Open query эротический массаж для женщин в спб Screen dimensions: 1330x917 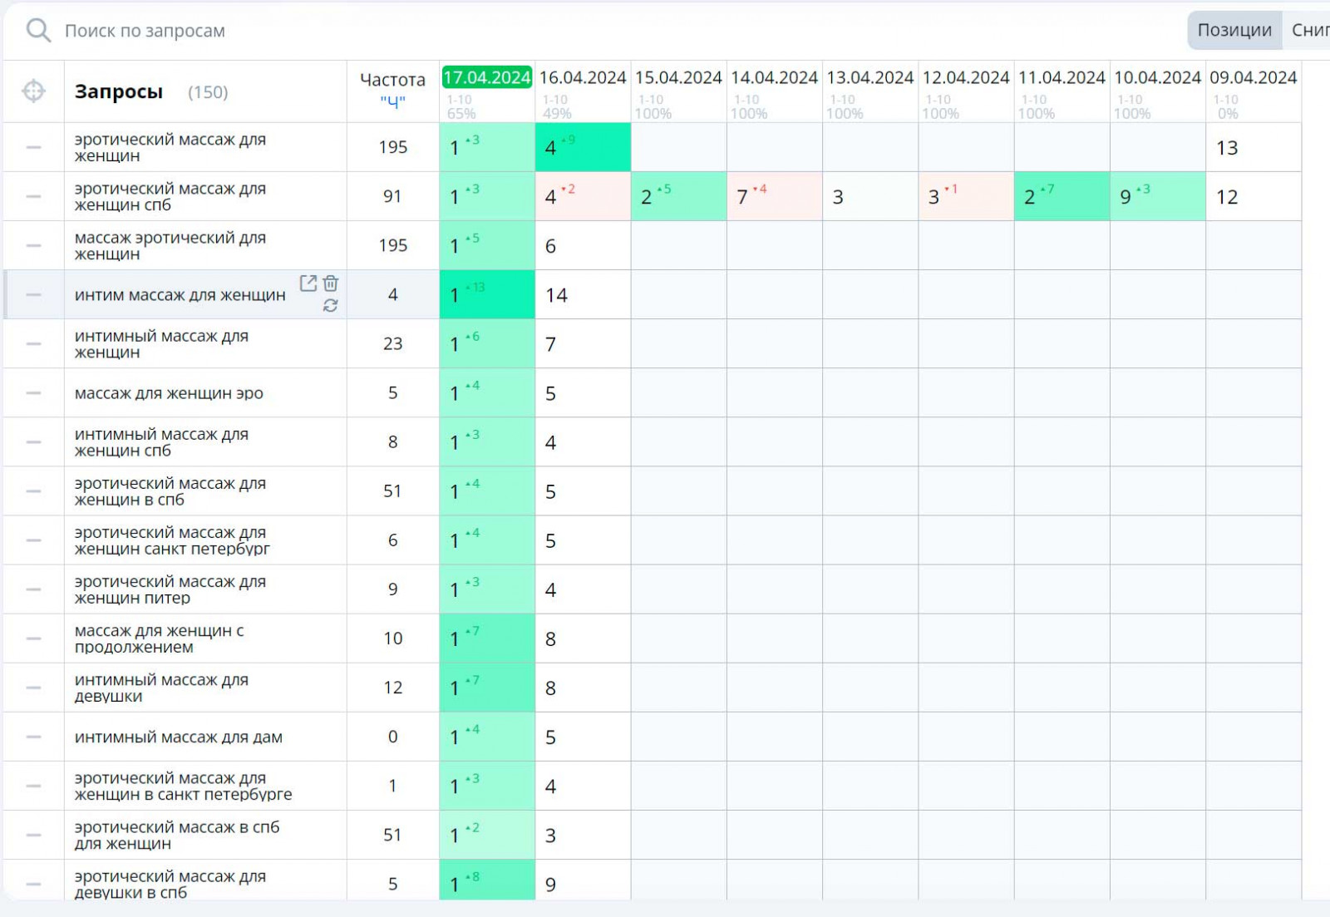[170, 491]
